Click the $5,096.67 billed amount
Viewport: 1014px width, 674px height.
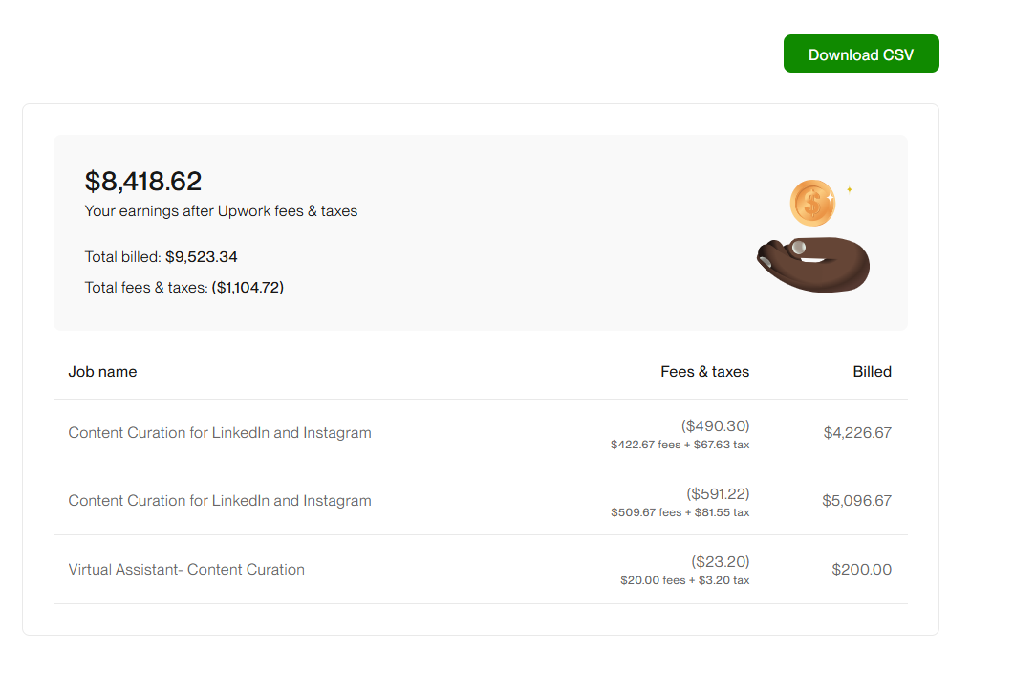click(856, 501)
